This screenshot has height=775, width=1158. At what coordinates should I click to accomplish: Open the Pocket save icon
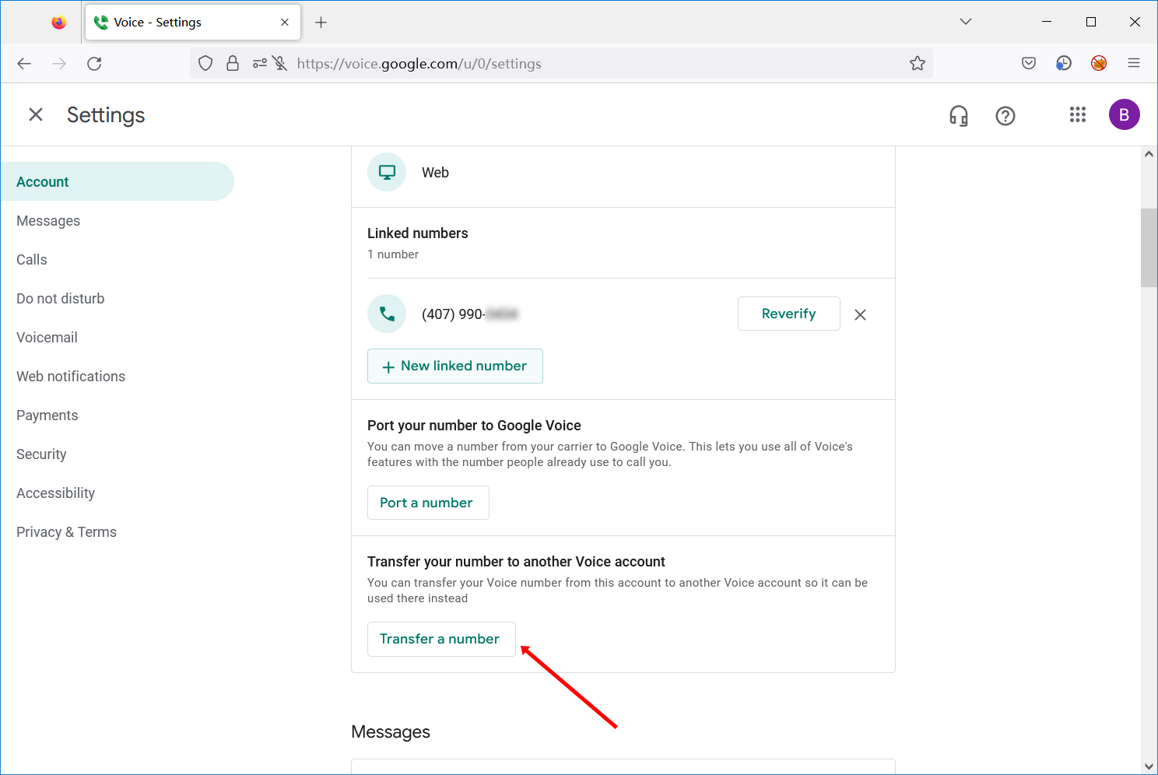[x=1029, y=64]
